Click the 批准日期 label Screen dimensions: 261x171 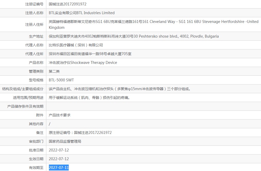pyautogui.click(x=36, y=150)
